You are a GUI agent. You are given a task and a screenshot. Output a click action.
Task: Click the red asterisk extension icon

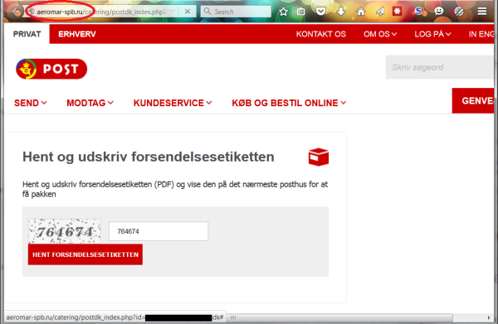click(x=397, y=12)
